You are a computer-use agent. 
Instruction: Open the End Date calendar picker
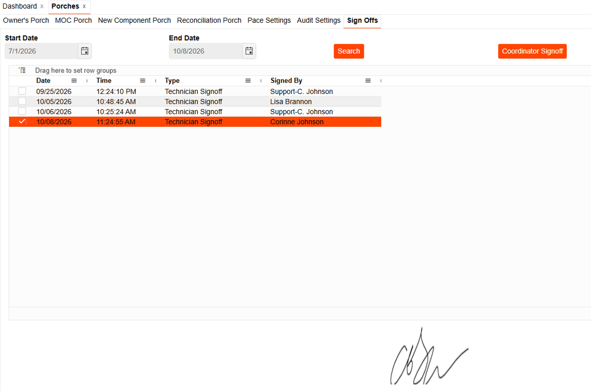[249, 51]
